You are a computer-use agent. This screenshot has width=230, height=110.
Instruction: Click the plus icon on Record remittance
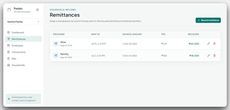pos(199,20)
